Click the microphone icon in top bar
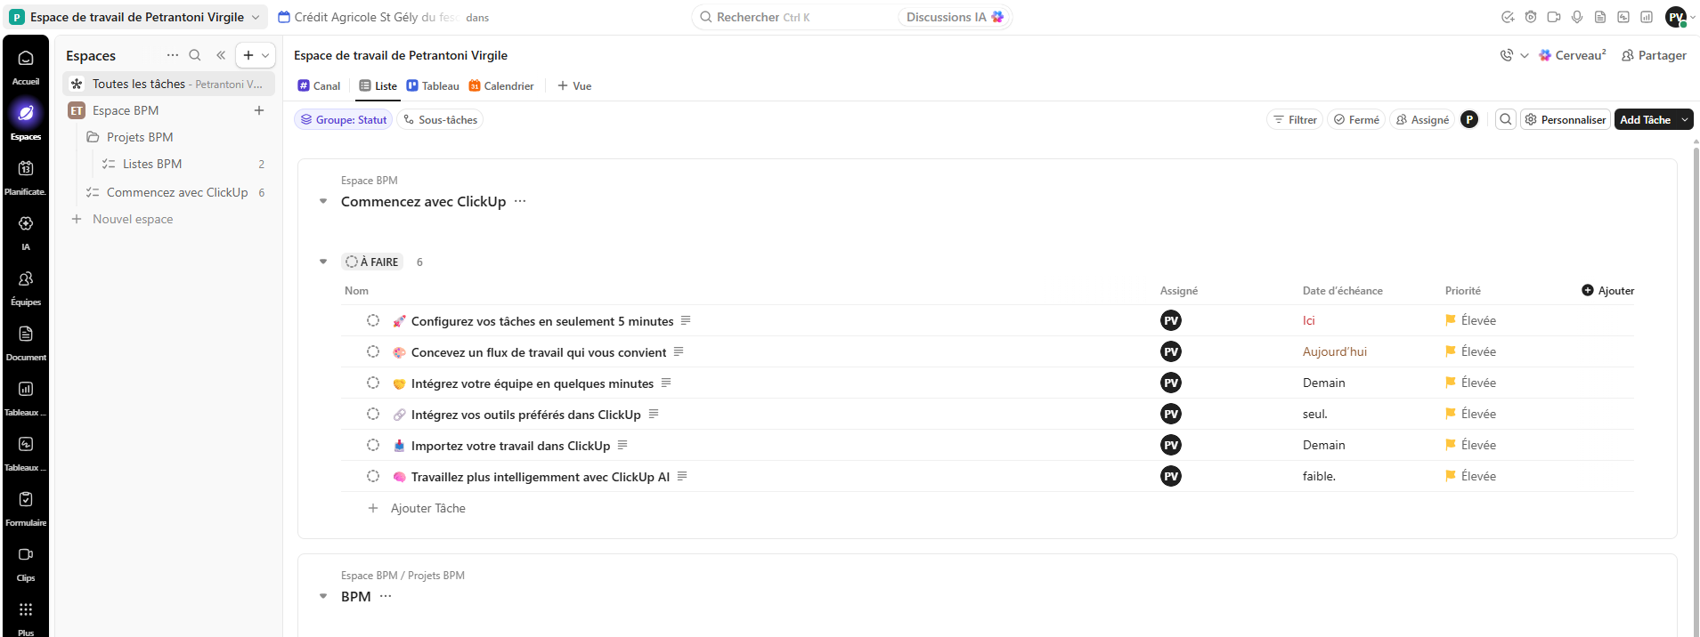This screenshot has height=637, width=1700. click(x=1577, y=17)
